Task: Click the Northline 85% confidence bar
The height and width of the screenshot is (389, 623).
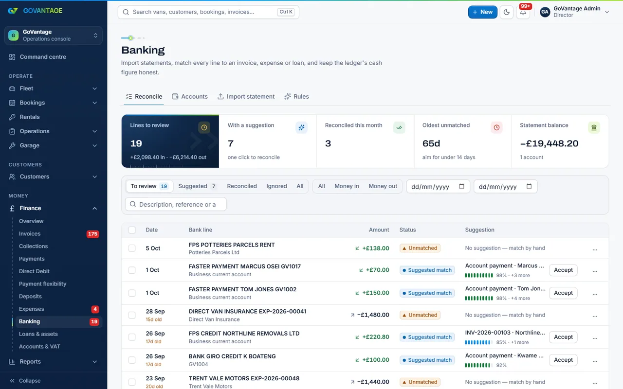Action: tap(479, 343)
